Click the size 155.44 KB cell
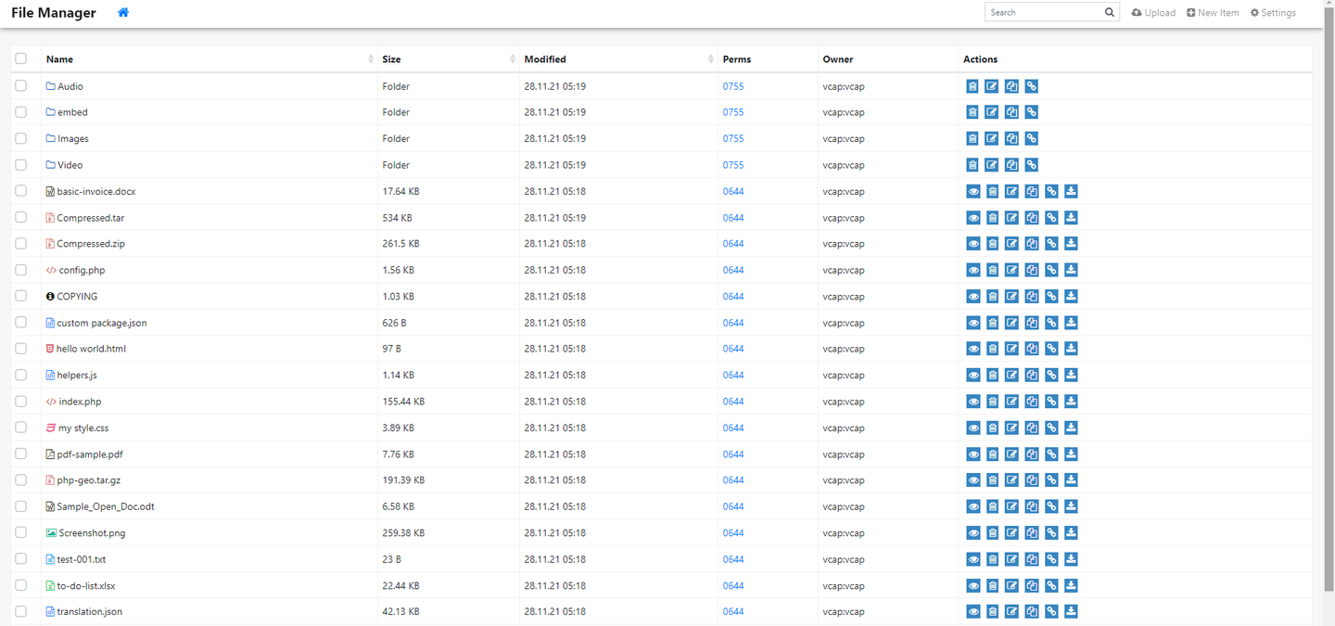The width and height of the screenshot is (1335, 626). point(403,402)
